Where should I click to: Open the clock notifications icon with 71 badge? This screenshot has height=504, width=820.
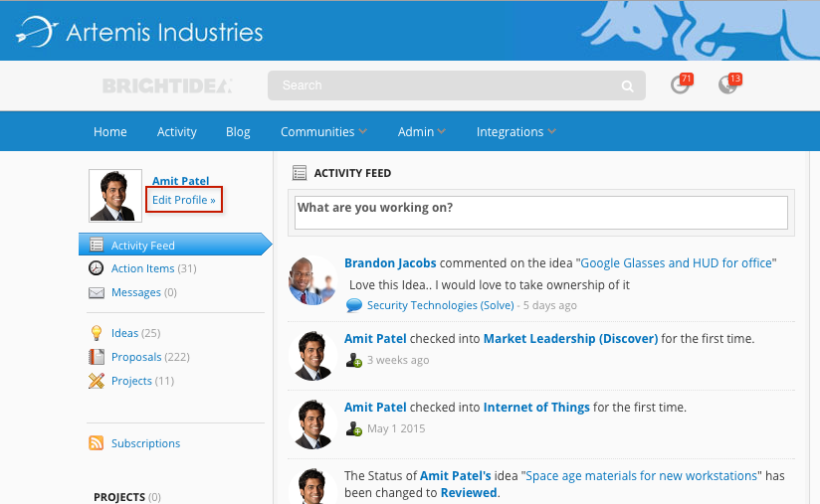click(x=682, y=84)
